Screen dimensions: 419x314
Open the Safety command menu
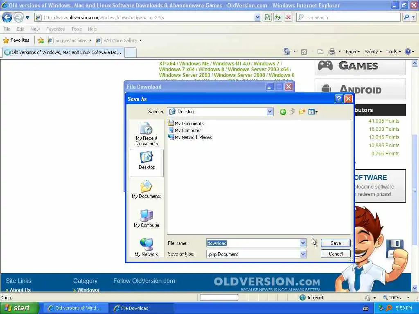tap(373, 52)
